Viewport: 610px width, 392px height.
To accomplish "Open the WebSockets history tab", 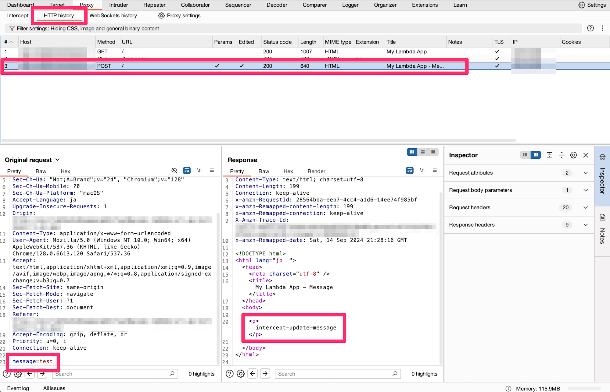I will click(x=113, y=16).
